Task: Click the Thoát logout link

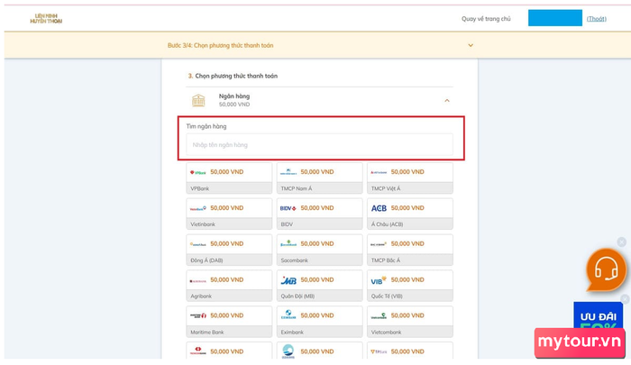Action: point(597,19)
